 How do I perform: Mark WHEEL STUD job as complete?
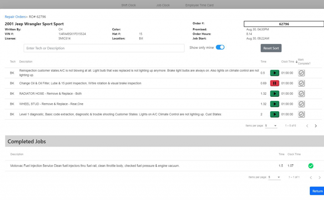click(302, 104)
